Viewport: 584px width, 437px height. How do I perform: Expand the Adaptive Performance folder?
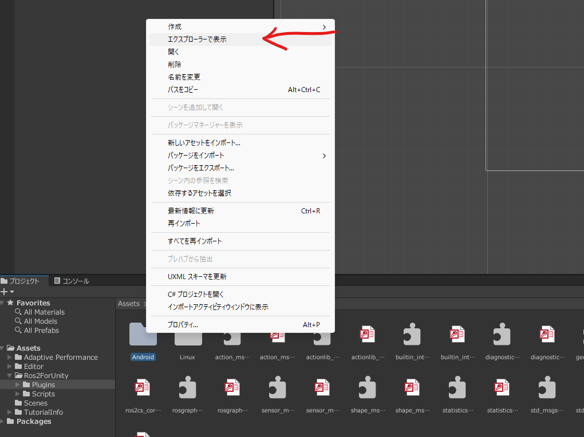coord(9,357)
